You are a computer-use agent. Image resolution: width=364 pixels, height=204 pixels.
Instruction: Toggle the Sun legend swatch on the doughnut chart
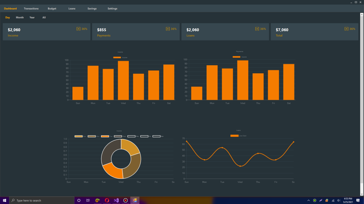[79, 136]
